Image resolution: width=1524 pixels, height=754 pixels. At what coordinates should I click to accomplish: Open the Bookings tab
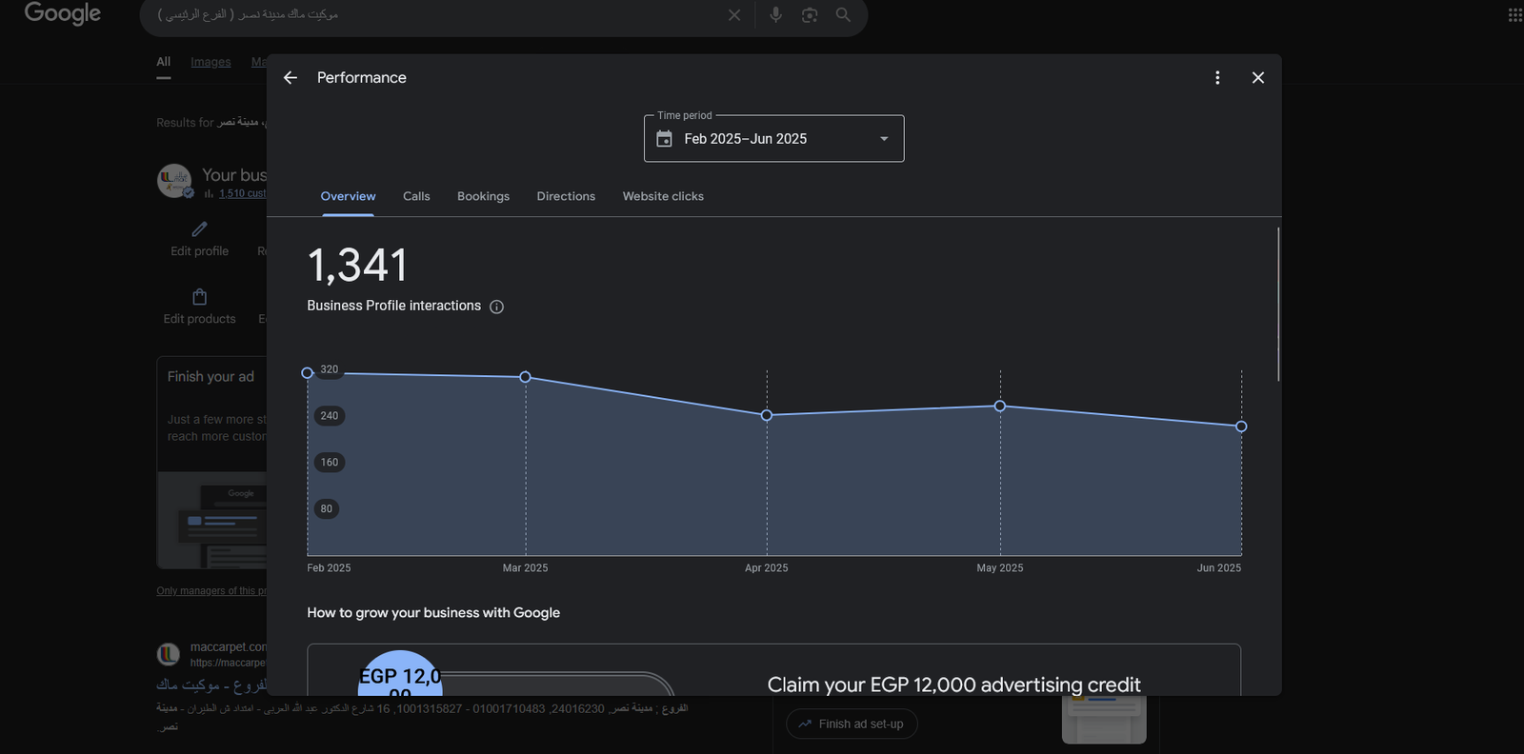click(483, 196)
